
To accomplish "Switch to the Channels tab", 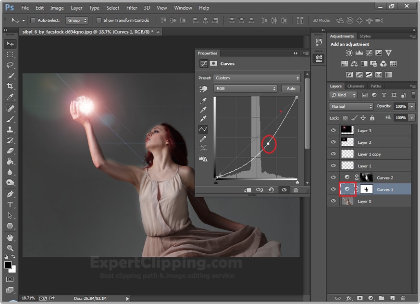I will 356,87.
